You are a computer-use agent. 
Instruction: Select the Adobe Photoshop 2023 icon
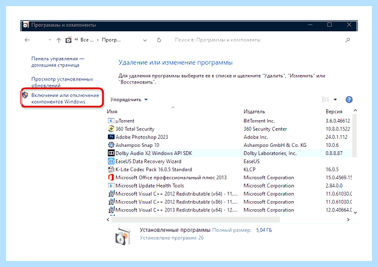111,137
